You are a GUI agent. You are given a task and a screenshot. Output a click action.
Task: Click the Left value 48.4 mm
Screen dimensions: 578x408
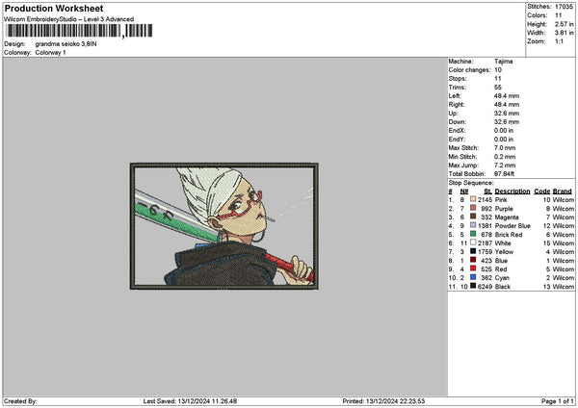tap(507, 96)
